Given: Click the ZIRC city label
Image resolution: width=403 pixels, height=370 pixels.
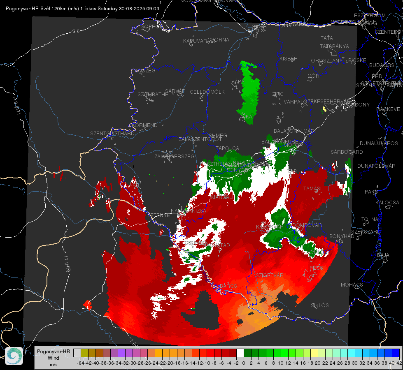Looking at the screenshot, I should [278, 94].
